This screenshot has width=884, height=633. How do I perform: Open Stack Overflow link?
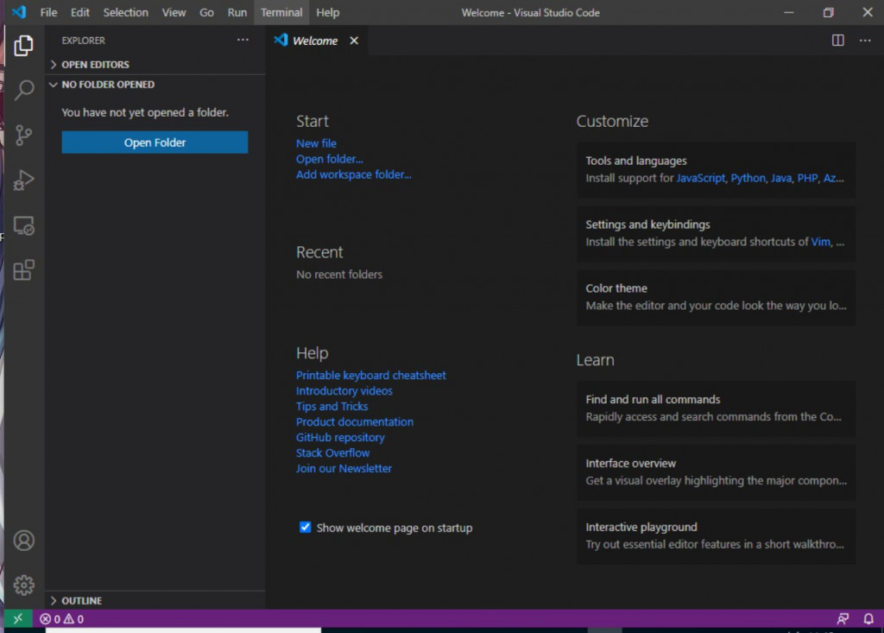(x=332, y=453)
